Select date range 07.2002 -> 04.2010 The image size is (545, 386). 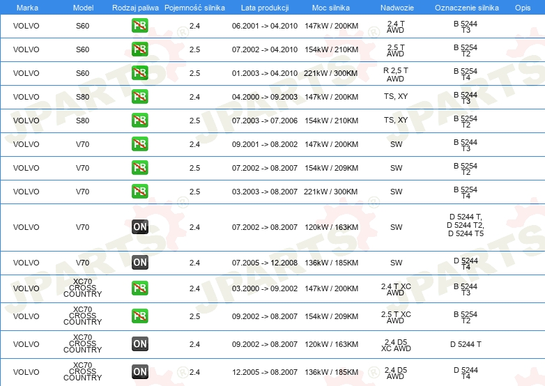click(x=265, y=49)
